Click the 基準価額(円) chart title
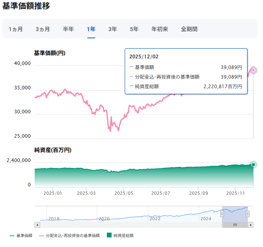263x247 pixels. click(50, 53)
